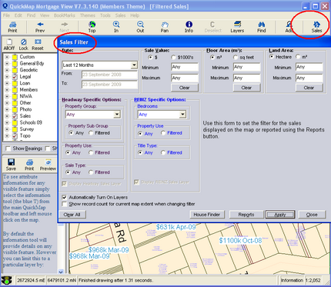Open the Find binoculars tool
The width and height of the screenshot is (331, 287).
point(262,27)
